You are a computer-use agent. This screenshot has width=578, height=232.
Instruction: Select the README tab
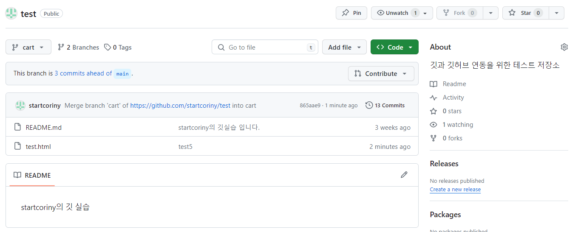point(32,175)
